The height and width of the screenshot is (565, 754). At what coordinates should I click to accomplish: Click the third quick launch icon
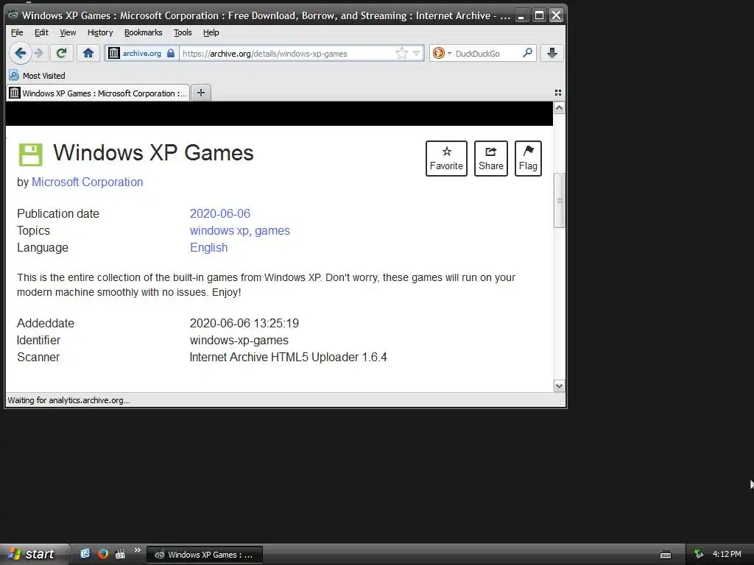pos(120,554)
